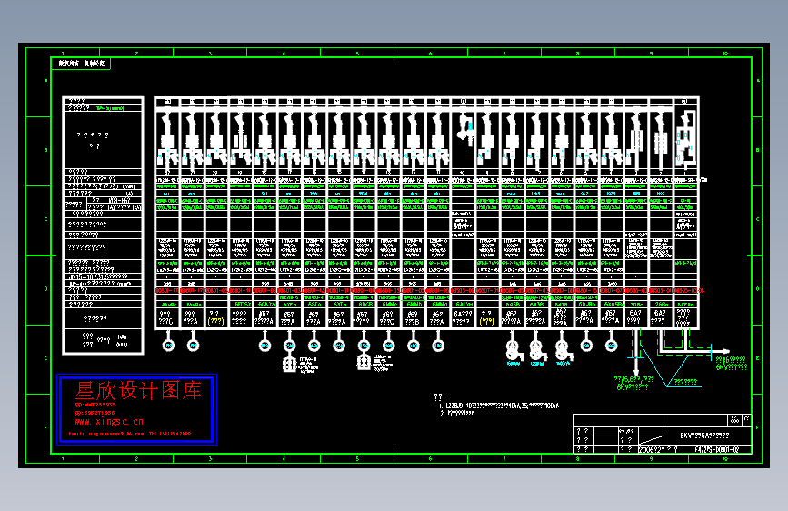Click the 6KV drawing title in title block

[704, 436]
